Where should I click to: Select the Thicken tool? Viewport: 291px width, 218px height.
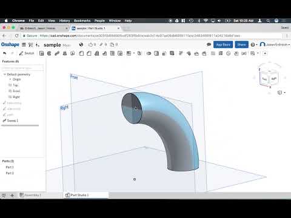pyautogui.click(x=72, y=53)
